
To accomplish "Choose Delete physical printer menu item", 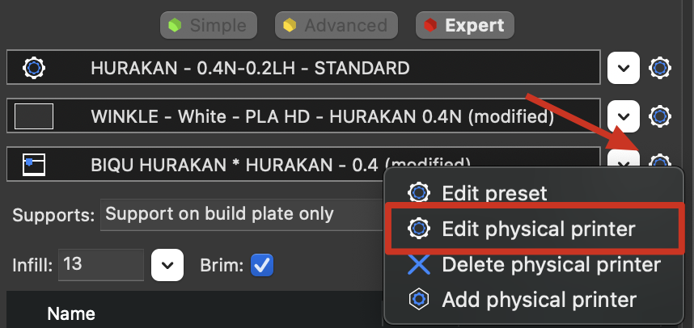I will (x=550, y=264).
